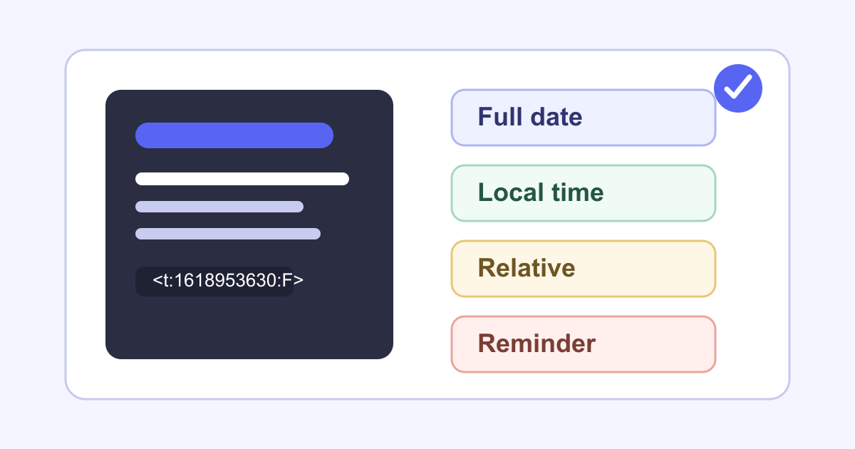Click blank space right of Relative option

click(x=752, y=269)
